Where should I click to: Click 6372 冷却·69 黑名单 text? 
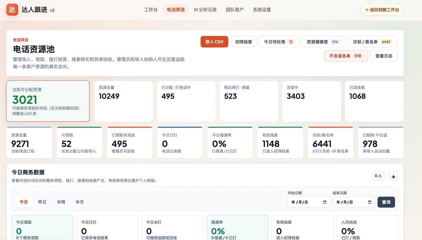click(330, 151)
